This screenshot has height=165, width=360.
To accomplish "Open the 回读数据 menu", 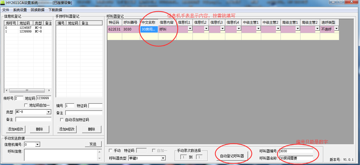I will click(x=38, y=10).
